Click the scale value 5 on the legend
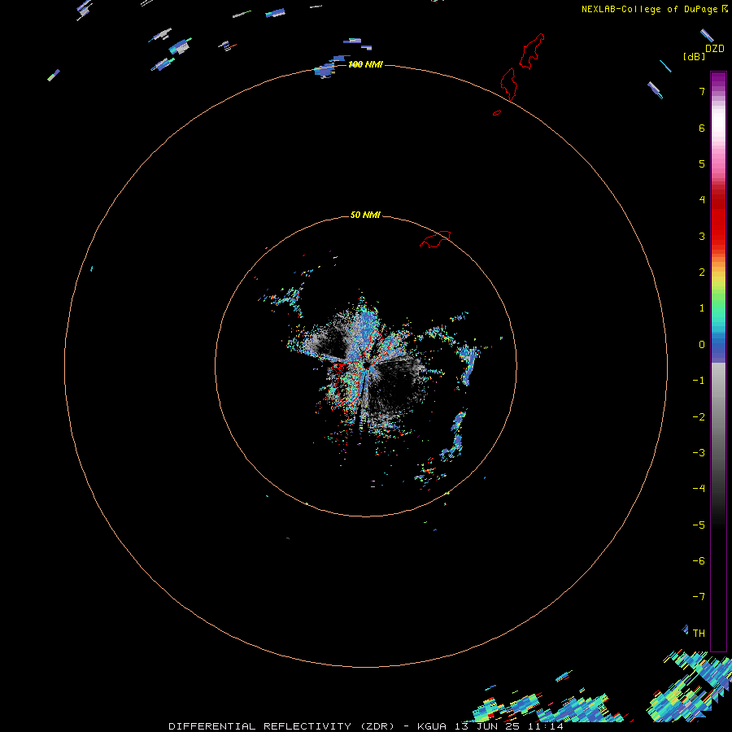Image resolution: width=732 pixels, height=732 pixels. 702,163
